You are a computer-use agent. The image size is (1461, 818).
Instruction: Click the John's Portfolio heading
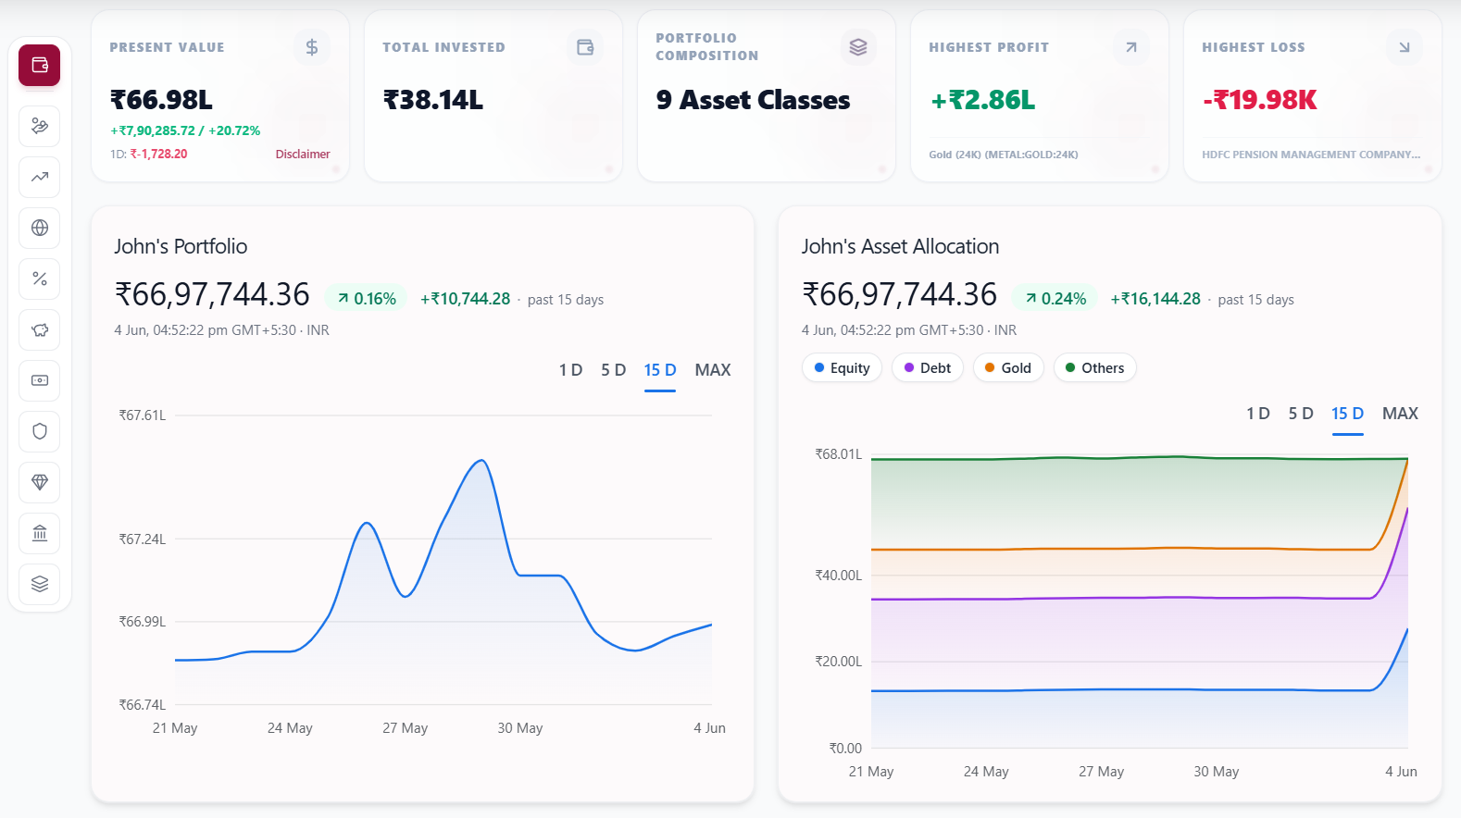181,246
